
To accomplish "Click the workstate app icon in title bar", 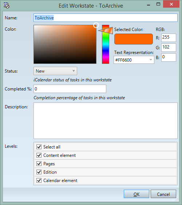I will [7, 5].
